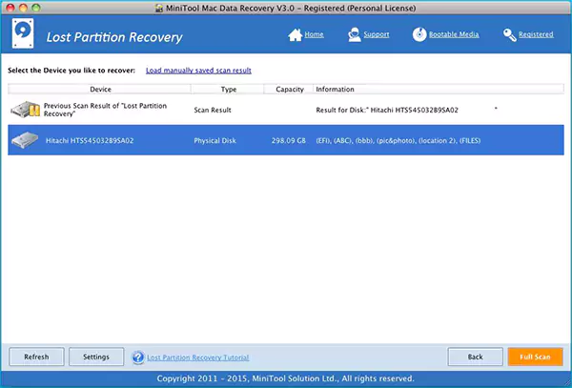572x388 pixels.
Task: Start the Full Scan
Action: click(535, 357)
